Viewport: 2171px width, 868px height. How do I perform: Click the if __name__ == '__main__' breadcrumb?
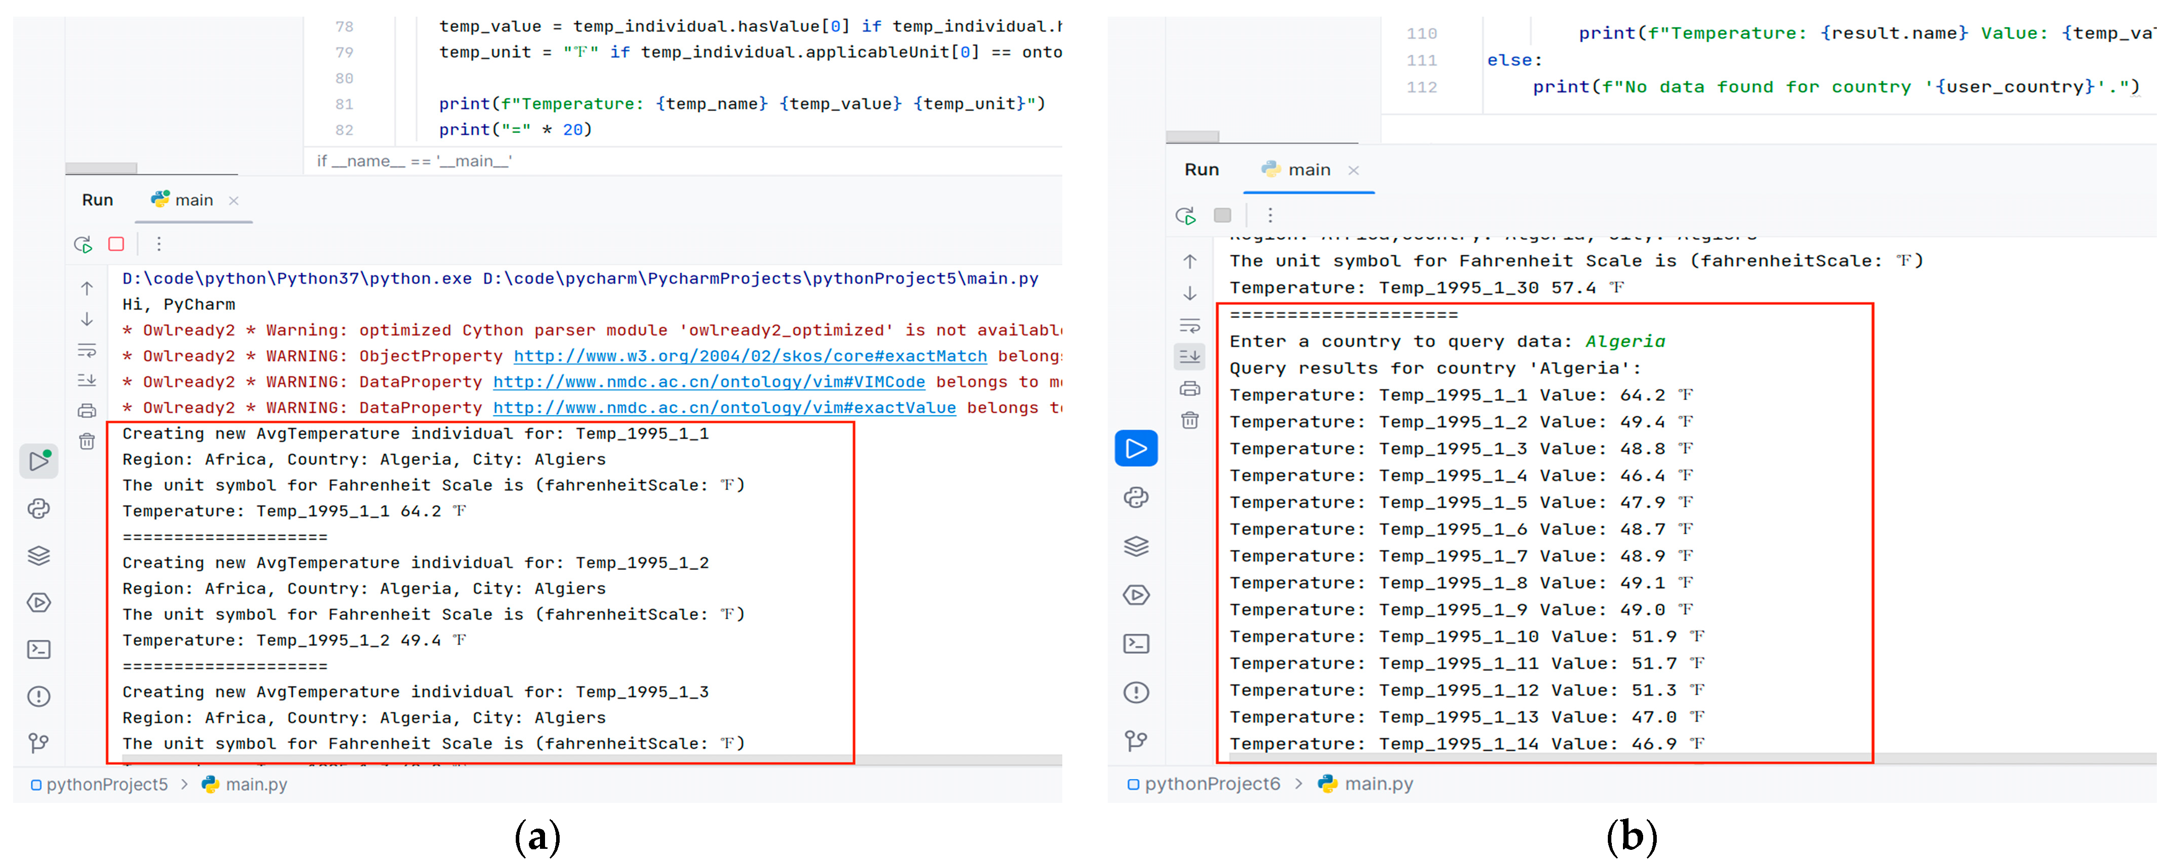click(414, 161)
